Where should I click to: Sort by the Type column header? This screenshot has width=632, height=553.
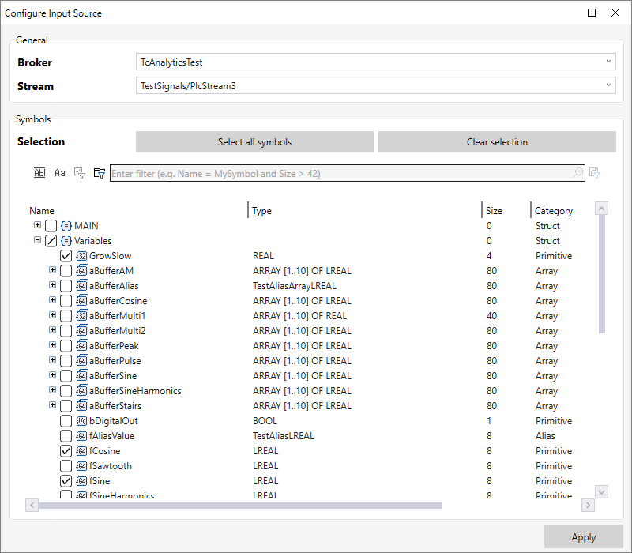click(262, 211)
